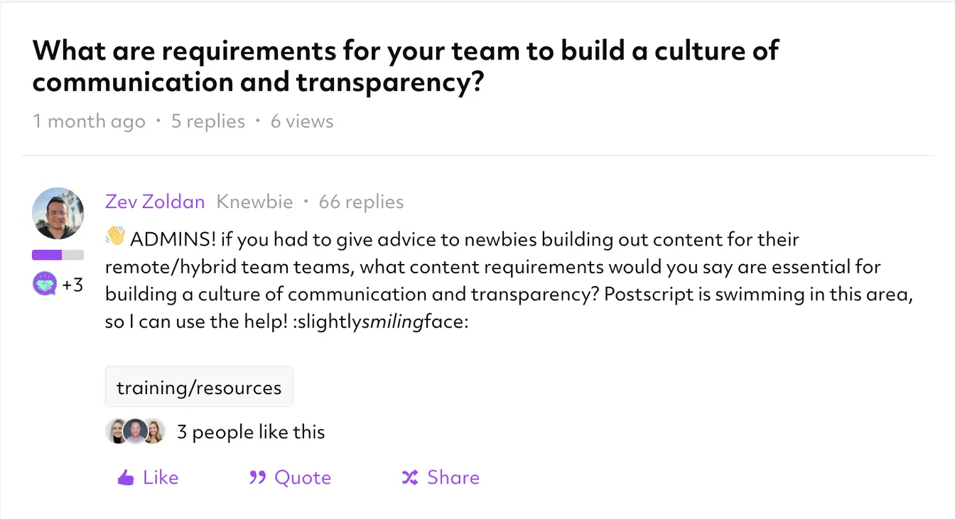
Task: Open Zev Zoldan's username link
Action: 155,202
